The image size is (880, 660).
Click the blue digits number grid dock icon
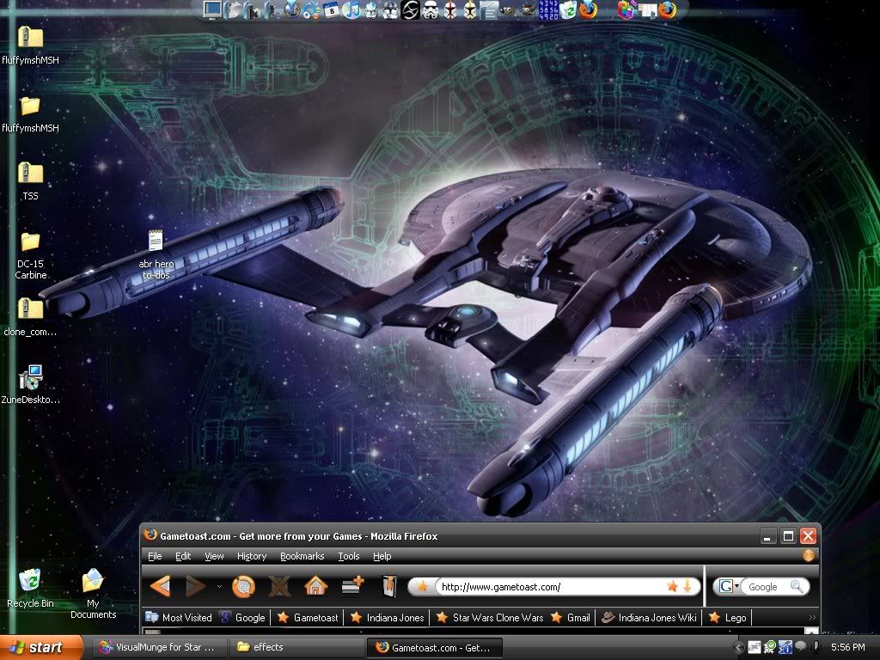pyautogui.click(x=548, y=9)
